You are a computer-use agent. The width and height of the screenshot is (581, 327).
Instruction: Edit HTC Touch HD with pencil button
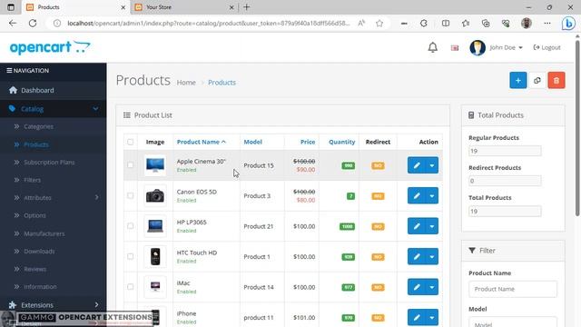click(417, 256)
